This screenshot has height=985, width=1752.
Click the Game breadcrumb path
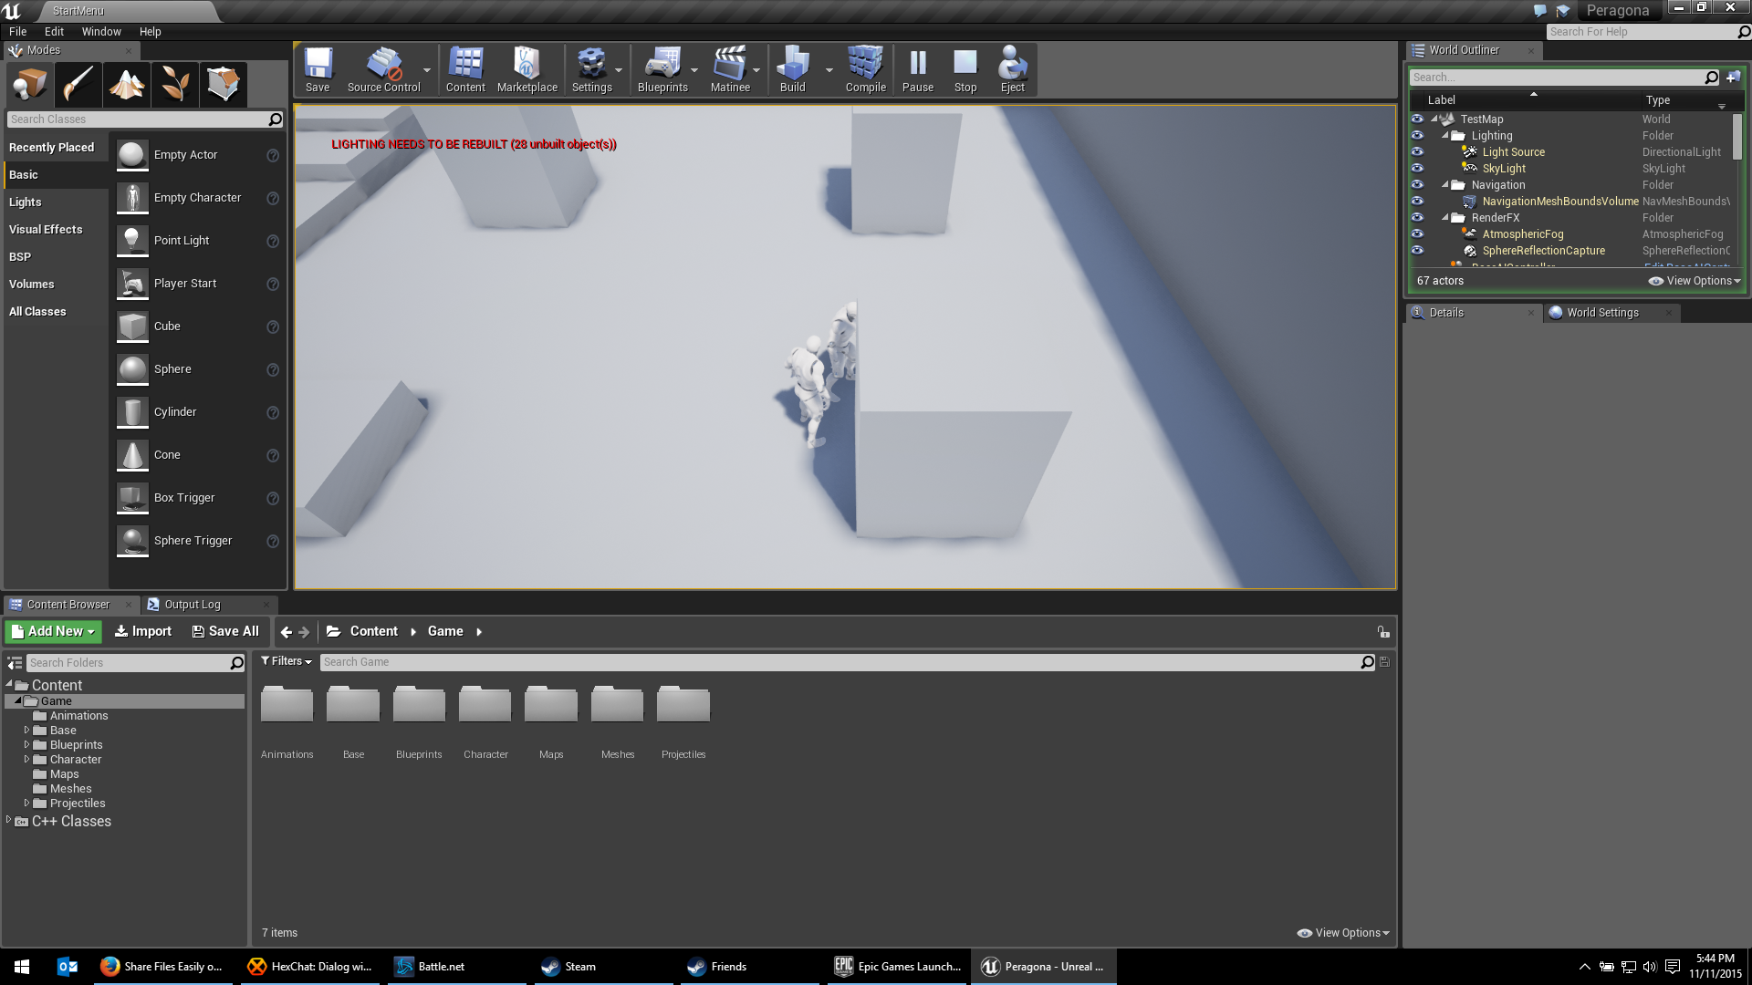point(445,631)
